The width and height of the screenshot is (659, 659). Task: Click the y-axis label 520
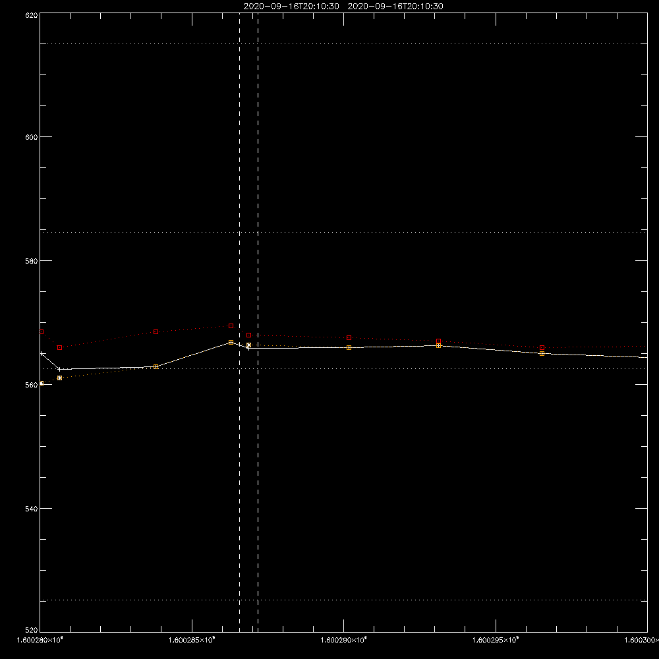coord(32,630)
